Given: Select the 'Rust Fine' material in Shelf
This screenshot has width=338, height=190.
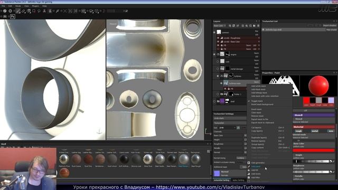Looking at the screenshot, I should point(88,159).
